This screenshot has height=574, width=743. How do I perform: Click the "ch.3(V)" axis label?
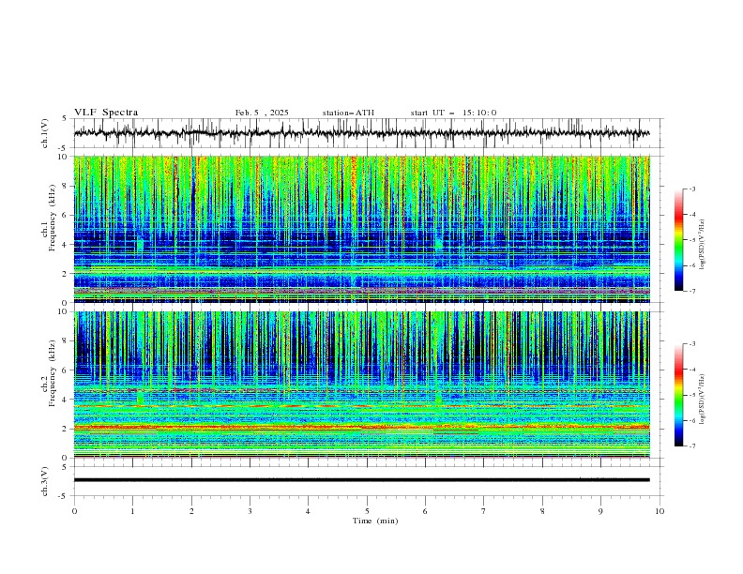pos(45,481)
